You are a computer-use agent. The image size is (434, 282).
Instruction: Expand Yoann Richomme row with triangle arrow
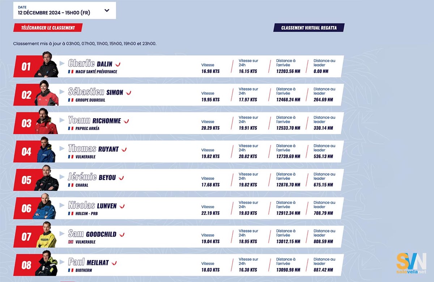point(62,120)
